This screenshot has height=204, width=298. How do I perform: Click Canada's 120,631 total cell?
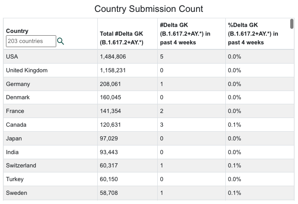pos(128,125)
